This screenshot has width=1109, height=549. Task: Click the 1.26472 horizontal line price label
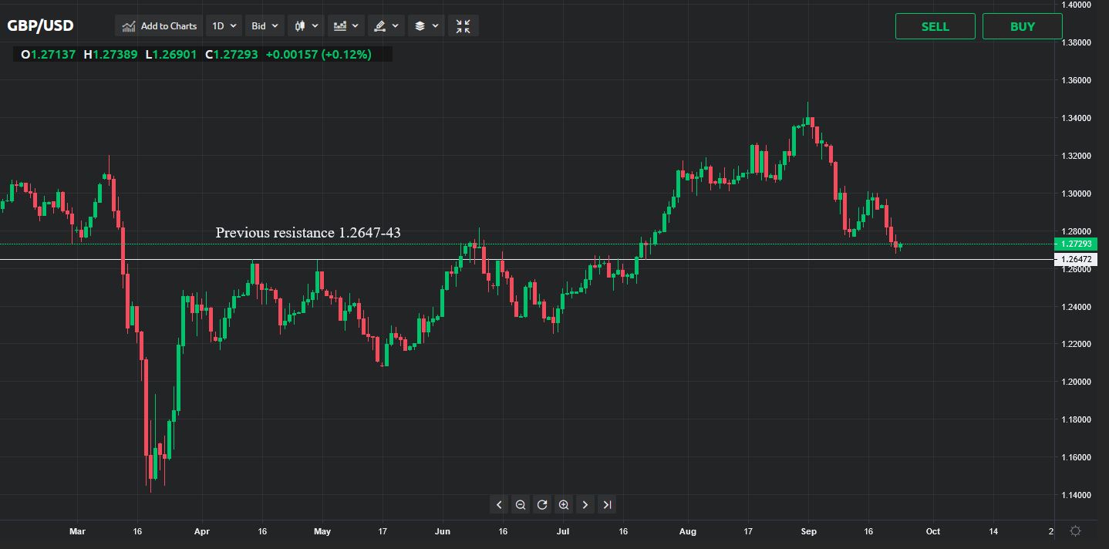pos(1075,260)
